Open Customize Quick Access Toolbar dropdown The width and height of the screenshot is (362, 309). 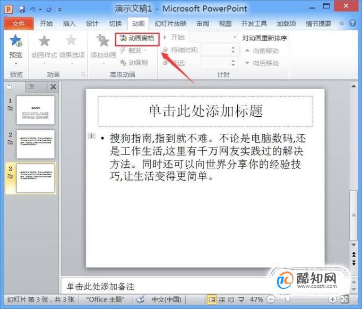[x=60, y=10]
